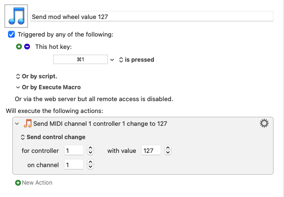Image resolution: width=284 pixels, height=197 pixels.
Task: Click the channel number stepper arrows
Action: 90,164
